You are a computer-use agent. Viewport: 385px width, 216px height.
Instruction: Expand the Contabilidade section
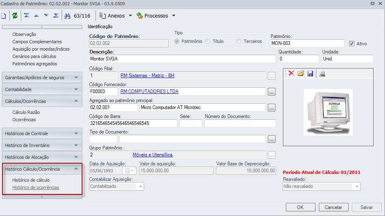pyautogui.click(x=42, y=89)
